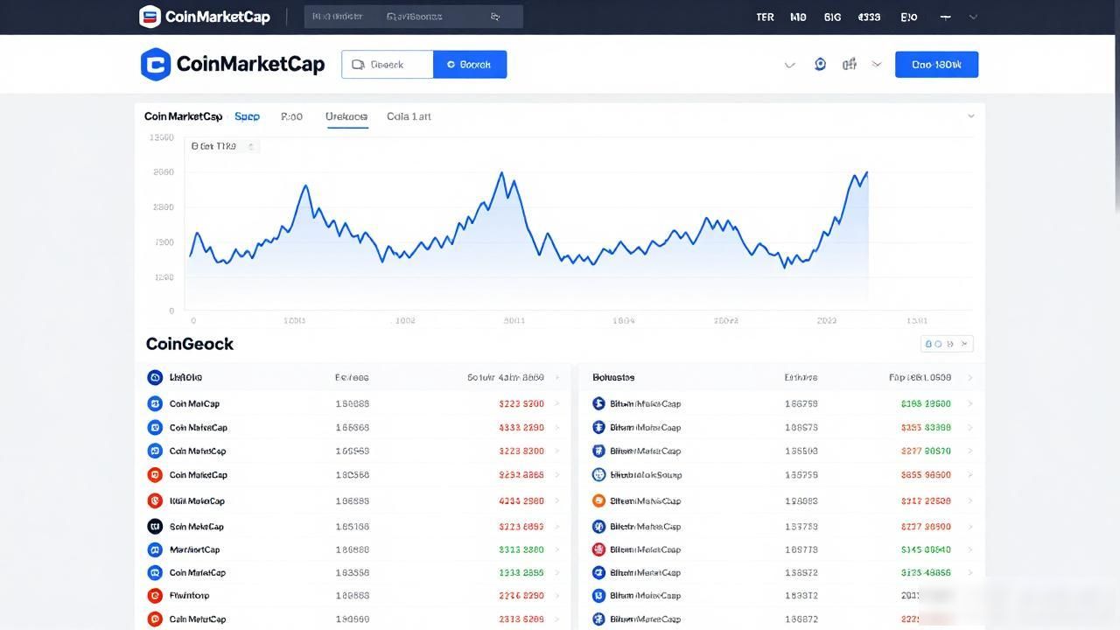Open the Cola 1 att tab
This screenshot has height=630, width=1120.
(409, 116)
